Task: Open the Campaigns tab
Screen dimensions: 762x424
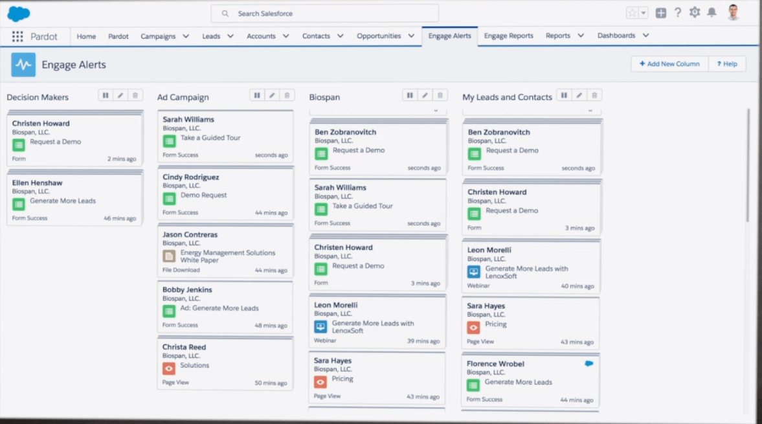Action: pyautogui.click(x=158, y=36)
